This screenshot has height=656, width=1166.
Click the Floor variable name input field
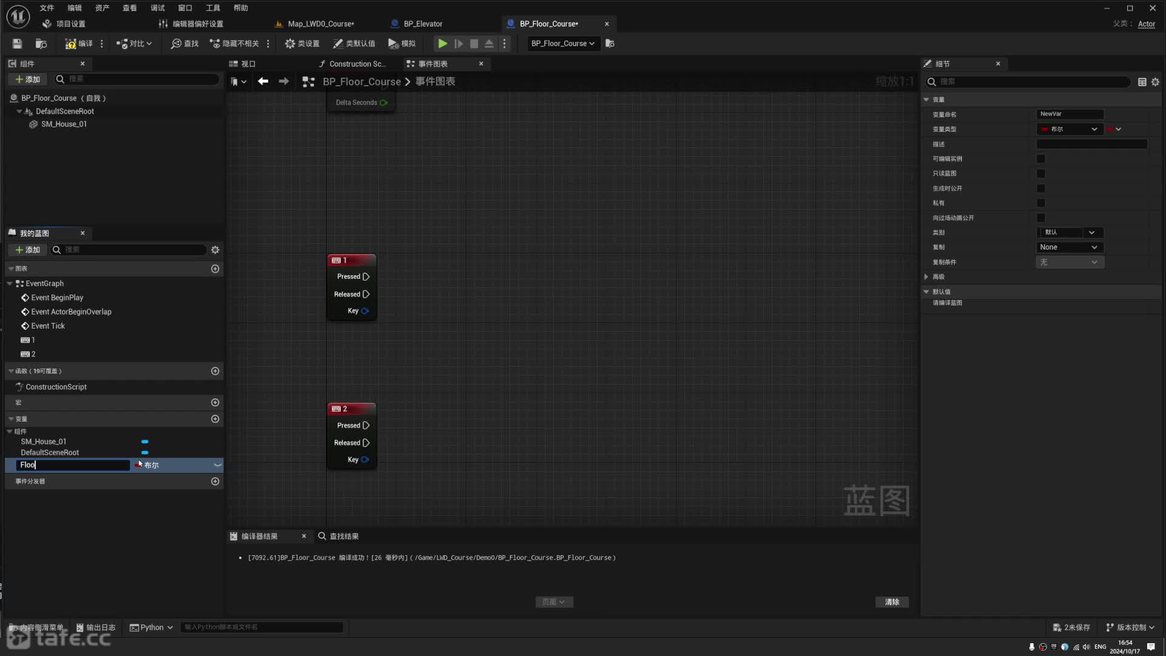pos(73,465)
